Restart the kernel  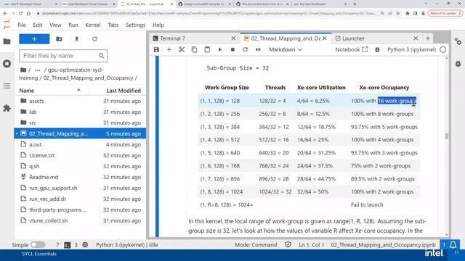pyautogui.click(x=246, y=50)
